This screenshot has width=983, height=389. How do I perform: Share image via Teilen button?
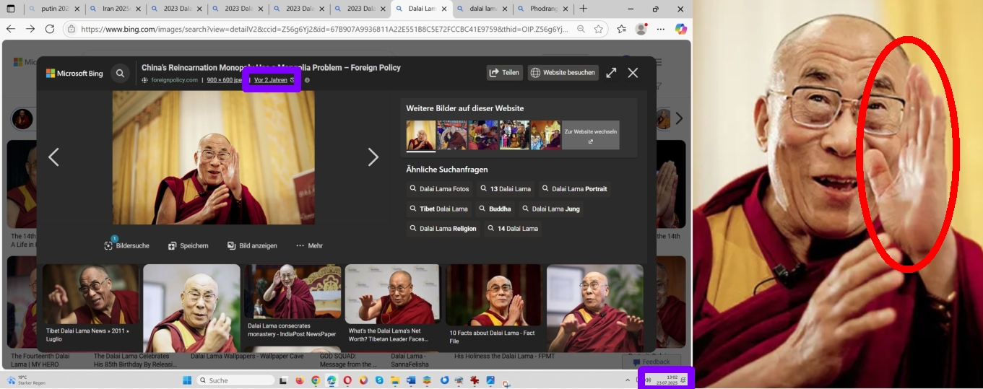pos(504,73)
